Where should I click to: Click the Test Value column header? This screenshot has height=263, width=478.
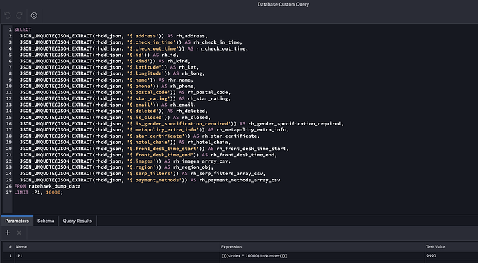(452, 247)
